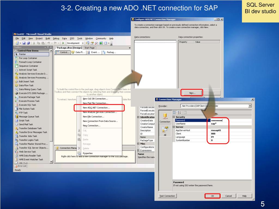This screenshot has height=209, width=279.
Task: Expand the Expressions property node
Action: (x=138, y=150)
